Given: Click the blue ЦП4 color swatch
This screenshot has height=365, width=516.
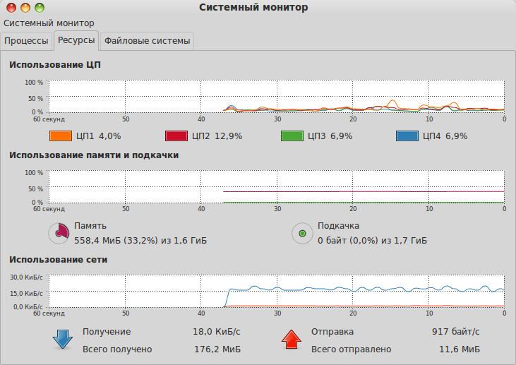Looking at the screenshot, I should [x=407, y=136].
